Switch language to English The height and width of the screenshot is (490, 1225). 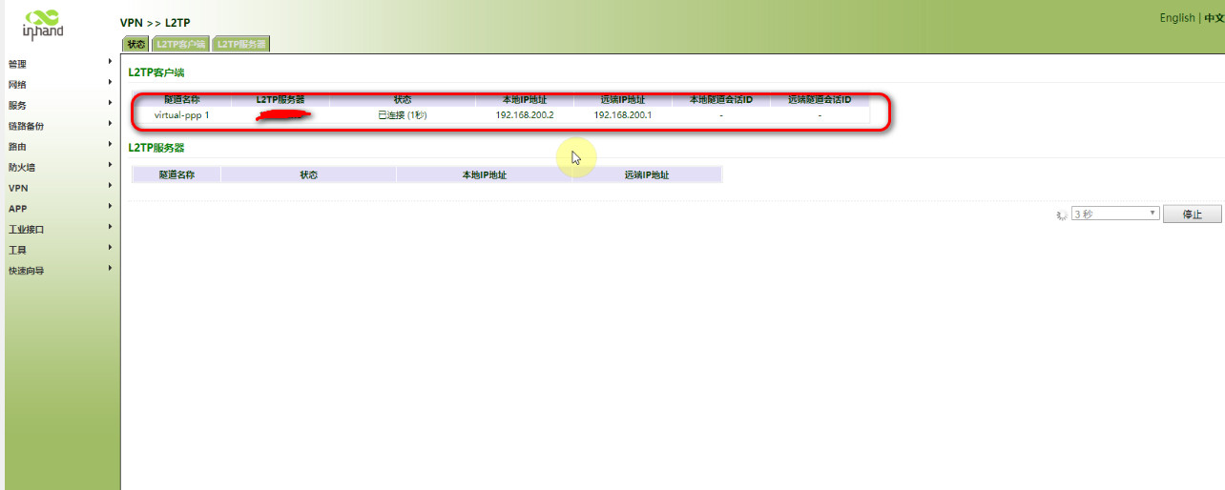tap(1176, 18)
